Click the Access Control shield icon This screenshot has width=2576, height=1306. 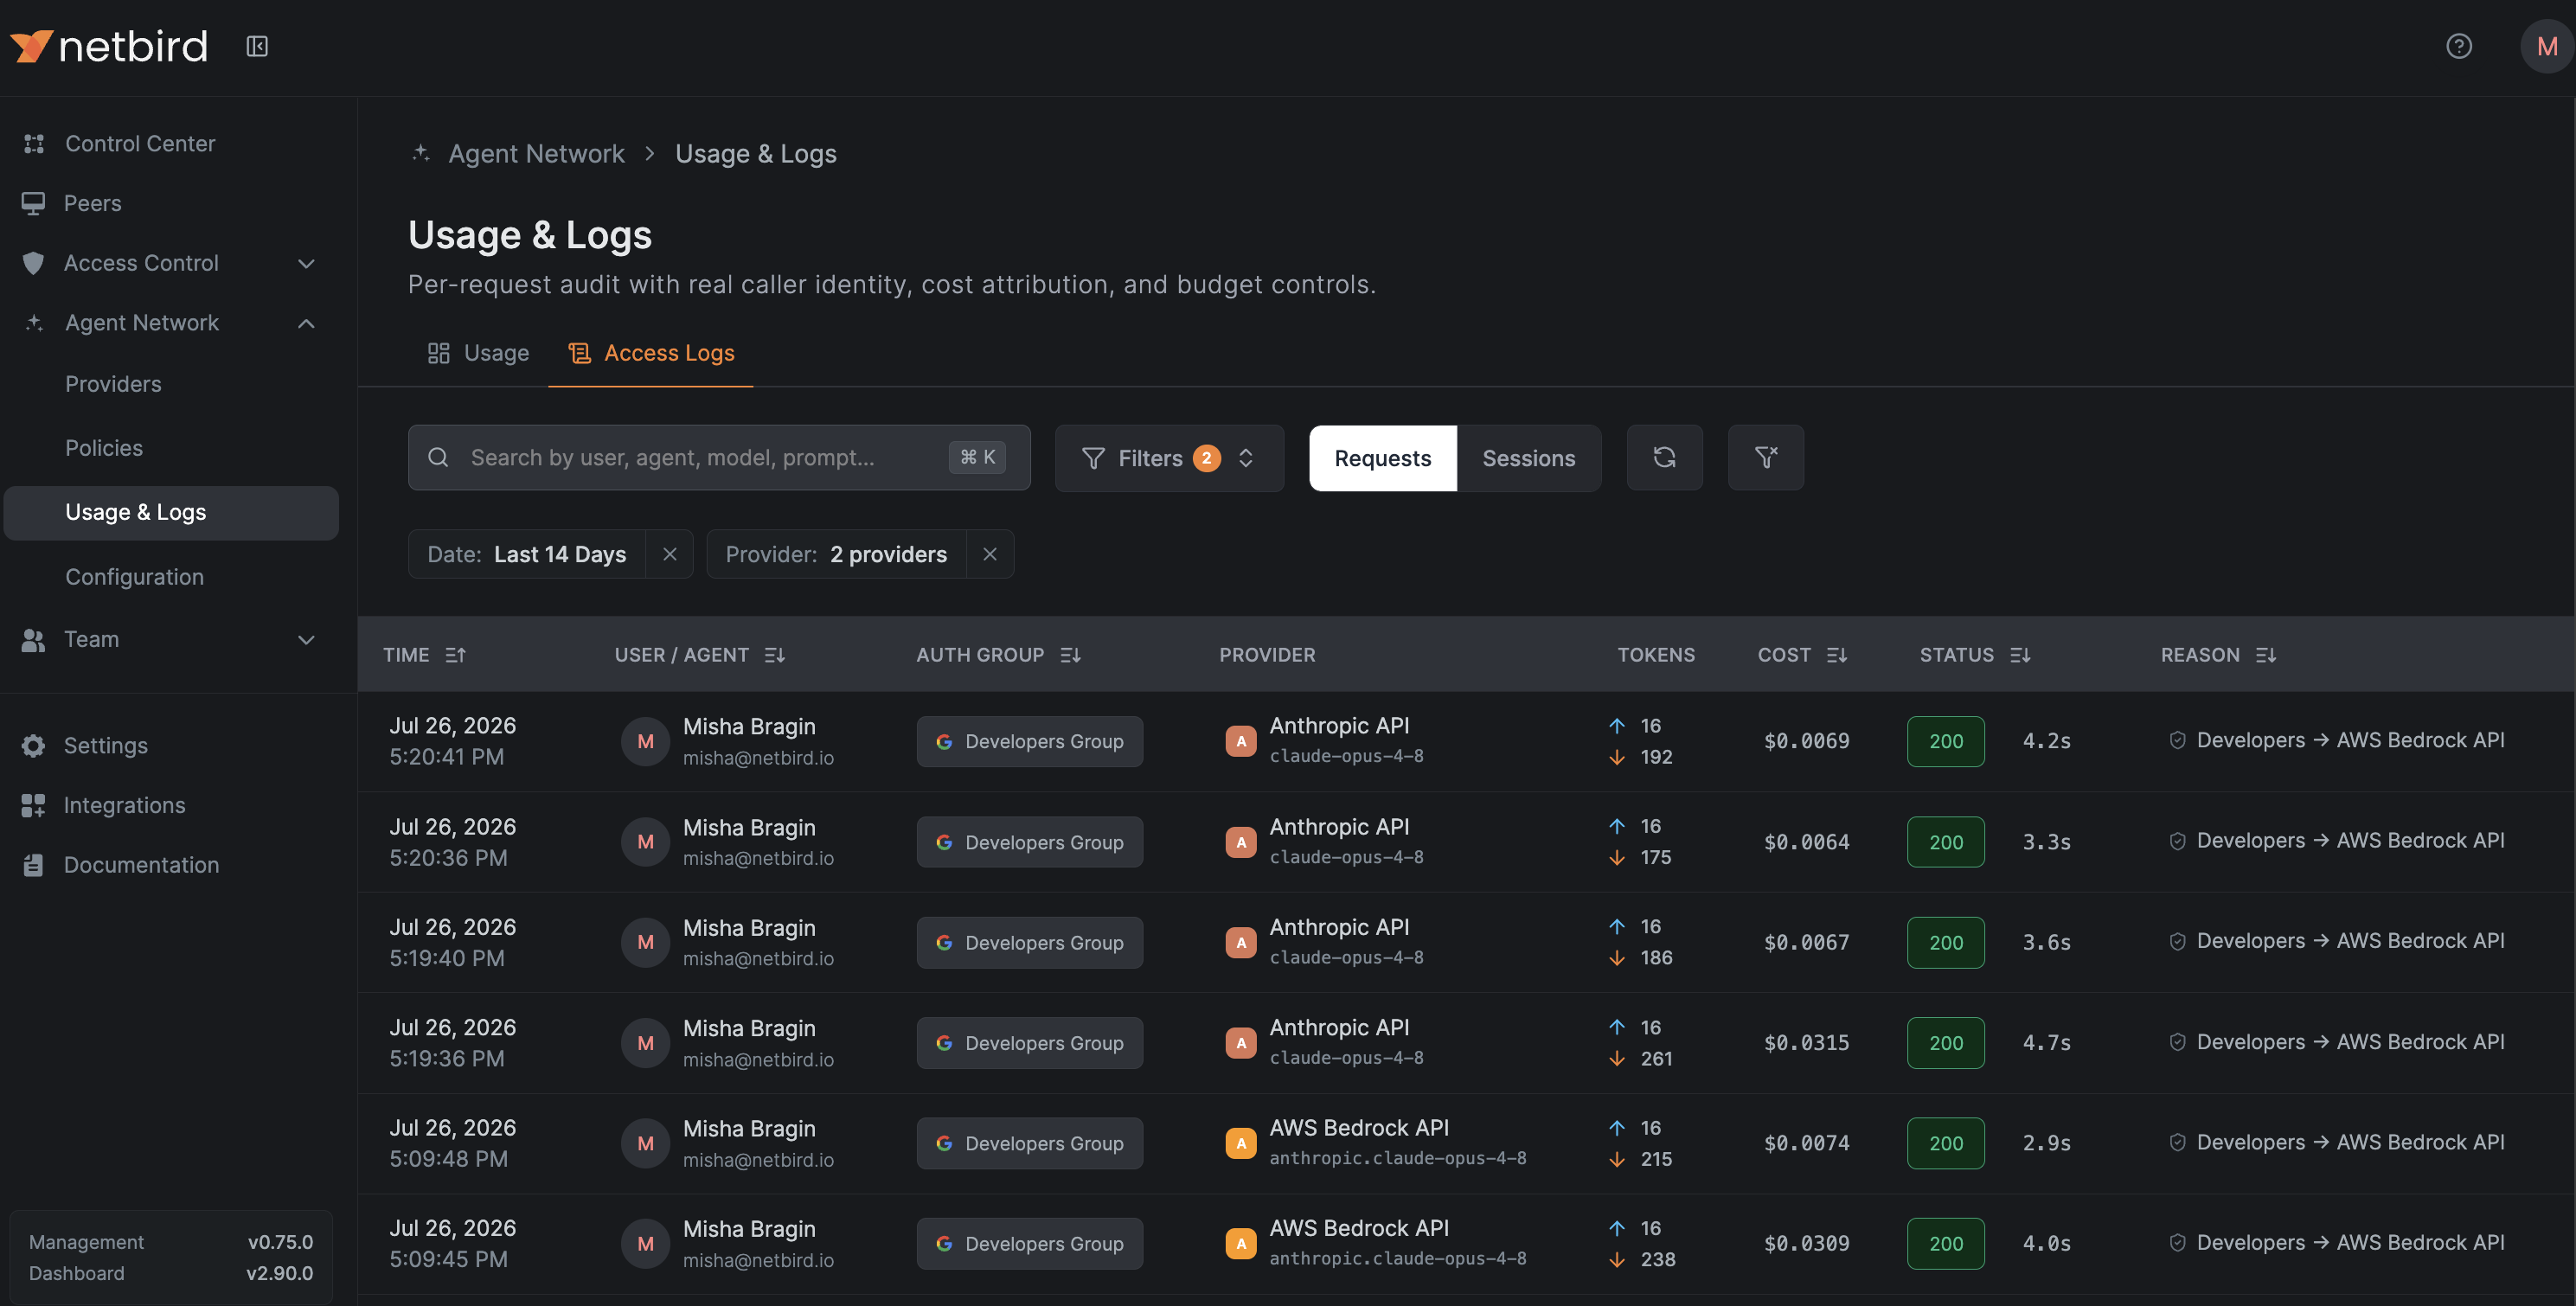pyautogui.click(x=33, y=263)
